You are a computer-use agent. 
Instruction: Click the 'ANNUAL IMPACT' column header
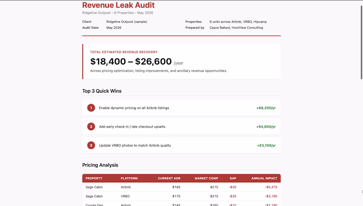coord(264,178)
